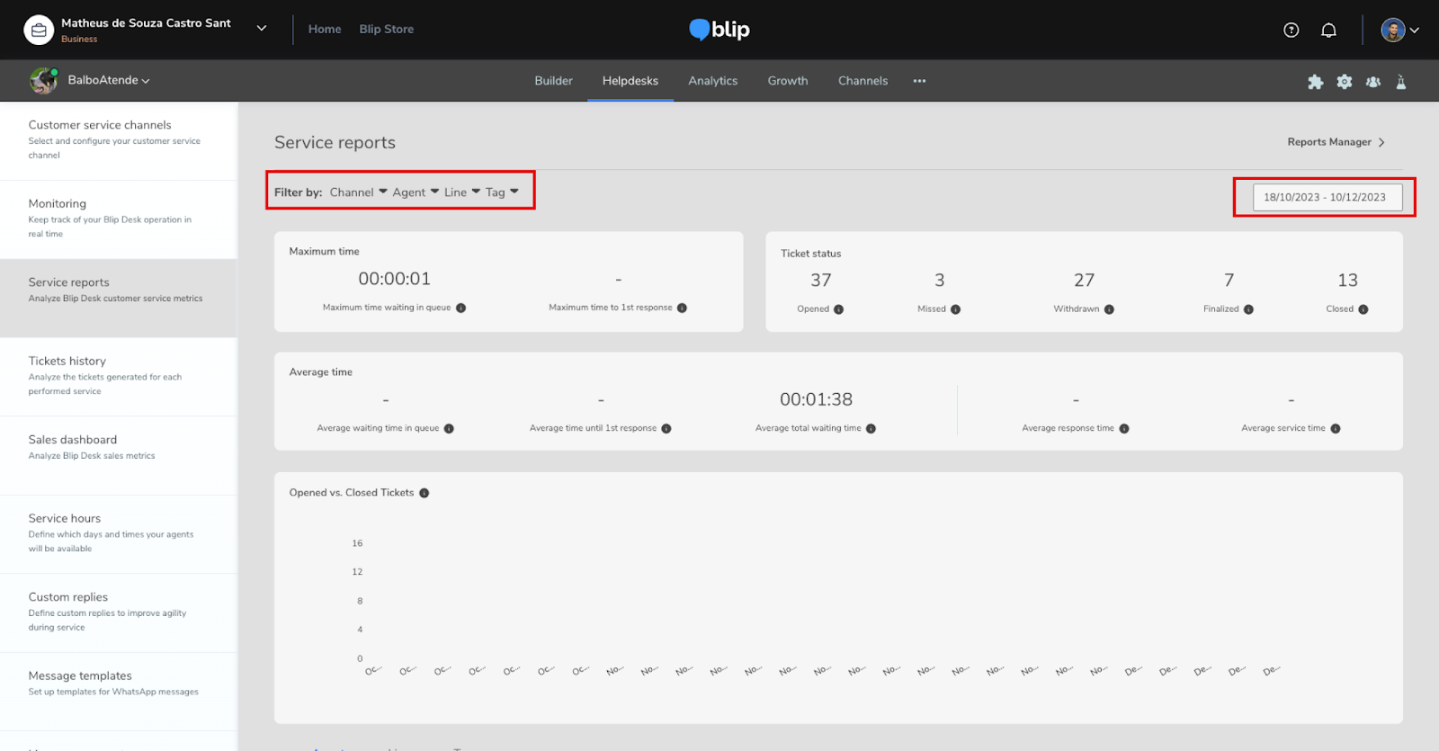Open the help question mark icon

click(x=1291, y=30)
